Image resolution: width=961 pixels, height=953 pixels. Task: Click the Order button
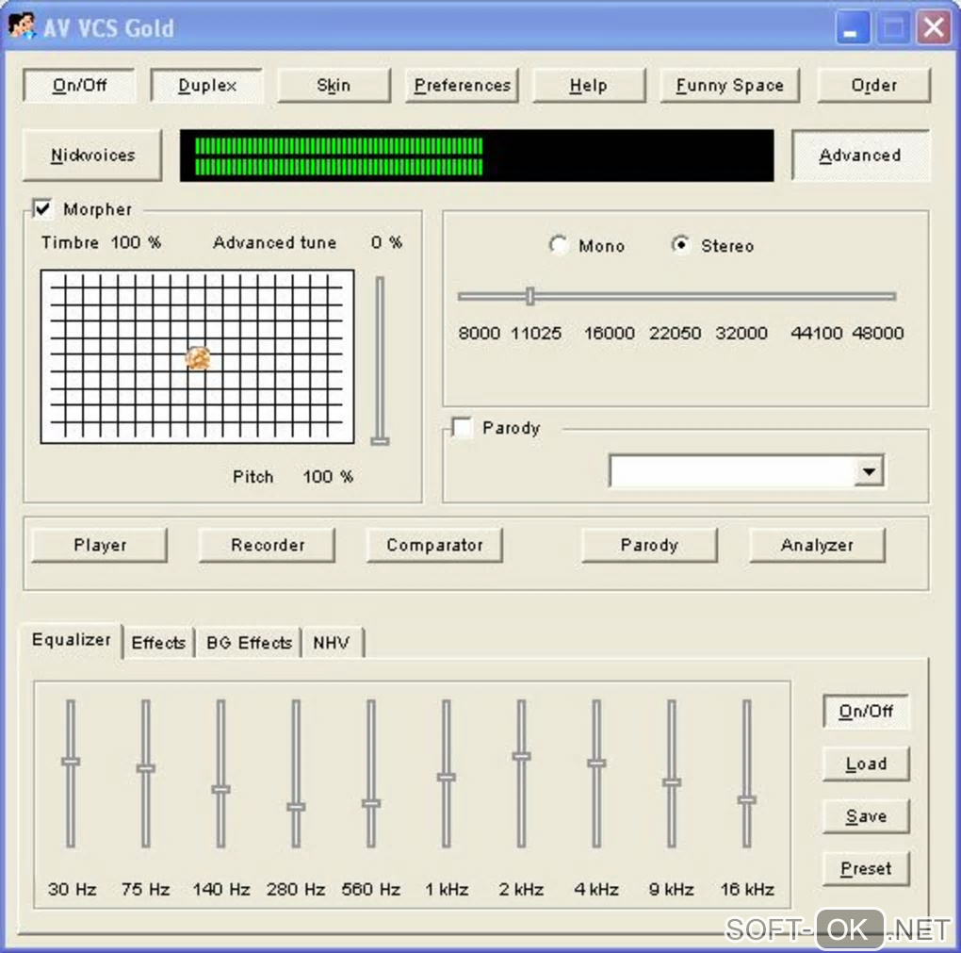click(874, 85)
